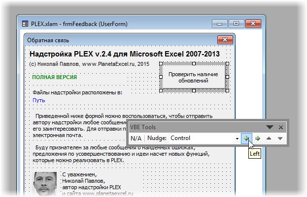Nudge the control up with gray arrow
This screenshot has width=307, height=197.
pyautogui.click(x=269, y=138)
